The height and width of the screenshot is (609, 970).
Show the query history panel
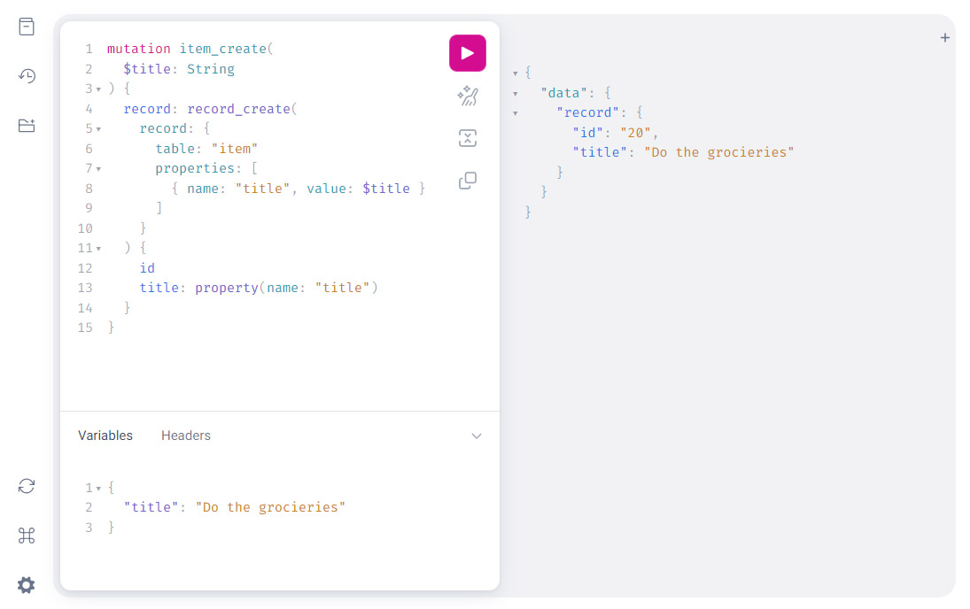26,76
